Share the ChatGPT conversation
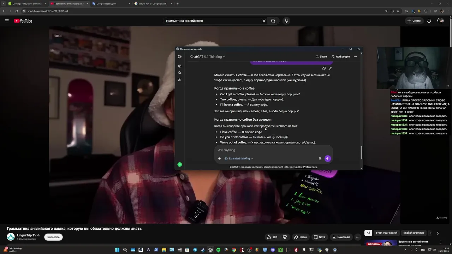The image size is (452, 254). pos(321,56)
